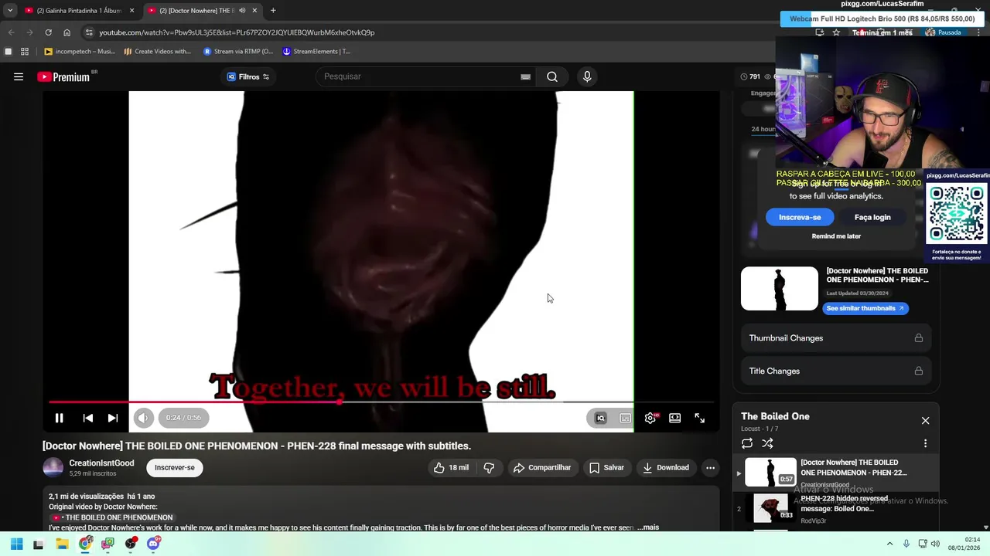Toggle playlist shuffle
Viewport: 990px width, 556px height.
tap(767, 443)
